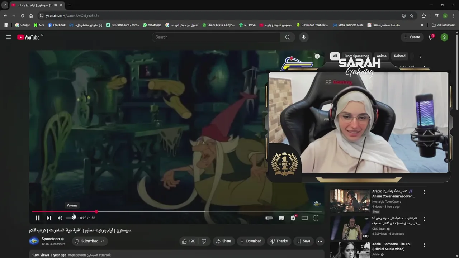Open Chrome three-dot menu
Viewport: 459px width, 258px height.
[x=454, y=16]
